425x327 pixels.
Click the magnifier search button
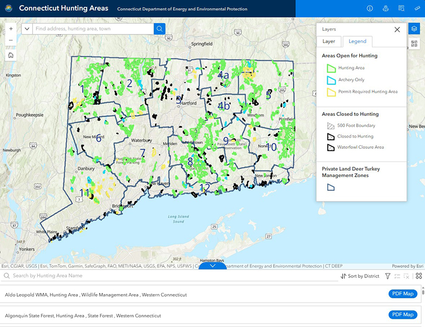(x=160, y=29)
